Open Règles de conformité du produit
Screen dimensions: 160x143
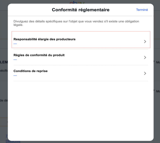[x=81, y=57]
